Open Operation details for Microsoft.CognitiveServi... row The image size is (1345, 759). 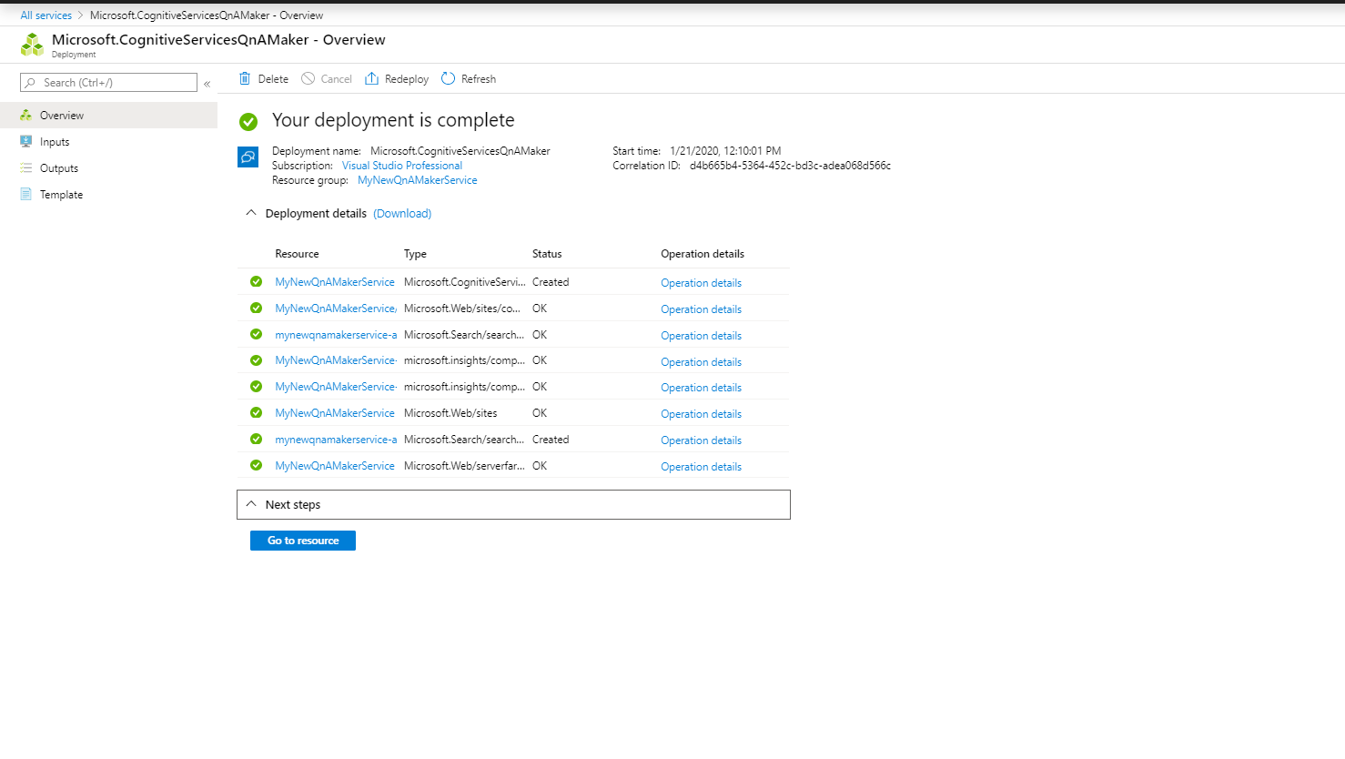701,283
